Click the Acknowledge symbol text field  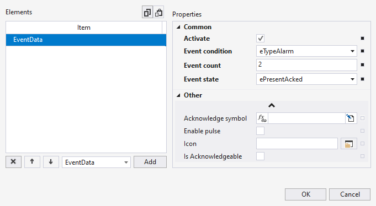[x=306, y=118]
